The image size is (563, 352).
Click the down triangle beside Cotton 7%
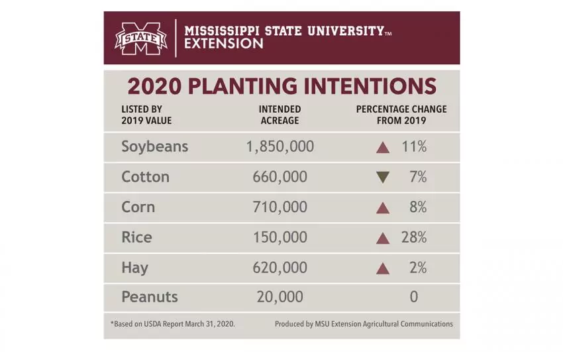(x=382, y=177)
